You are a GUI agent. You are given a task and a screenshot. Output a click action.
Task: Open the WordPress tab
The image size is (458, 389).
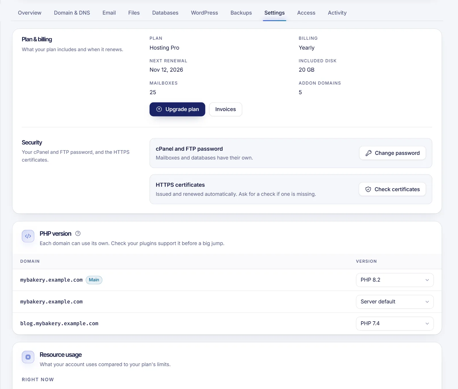tap(204, 13)
